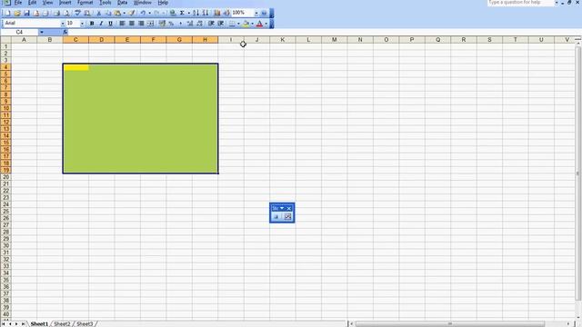Click the Select All corner button
Screen dimensions: 582x327
click(x=5, y=40)
